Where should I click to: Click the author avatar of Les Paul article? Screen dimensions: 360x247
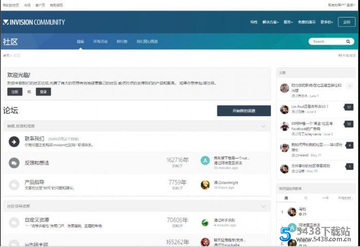pyautogui.click(x=284, y=109)
